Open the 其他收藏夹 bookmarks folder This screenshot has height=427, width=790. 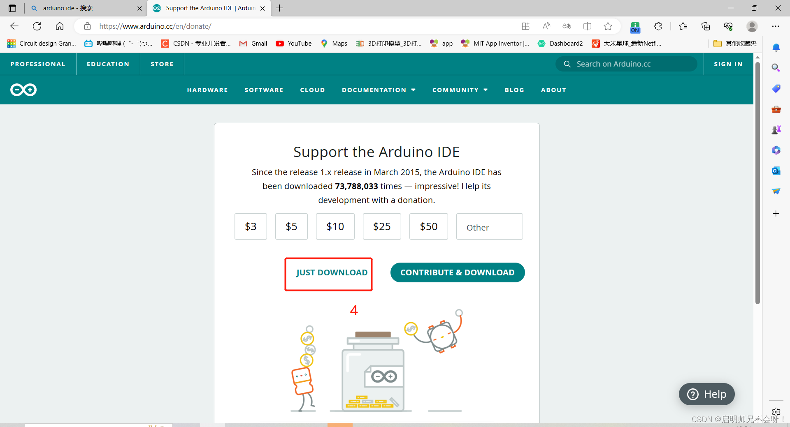click(735, 44)
